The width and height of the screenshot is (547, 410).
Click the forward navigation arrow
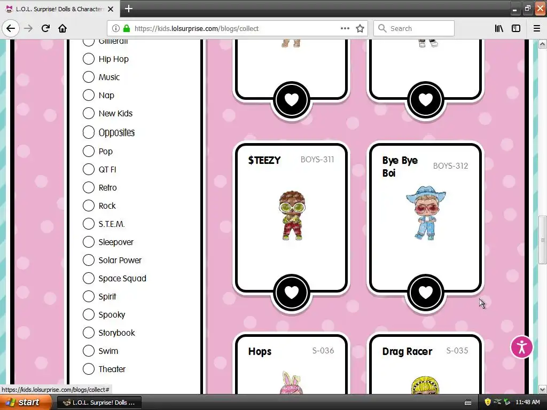(28, 28)
